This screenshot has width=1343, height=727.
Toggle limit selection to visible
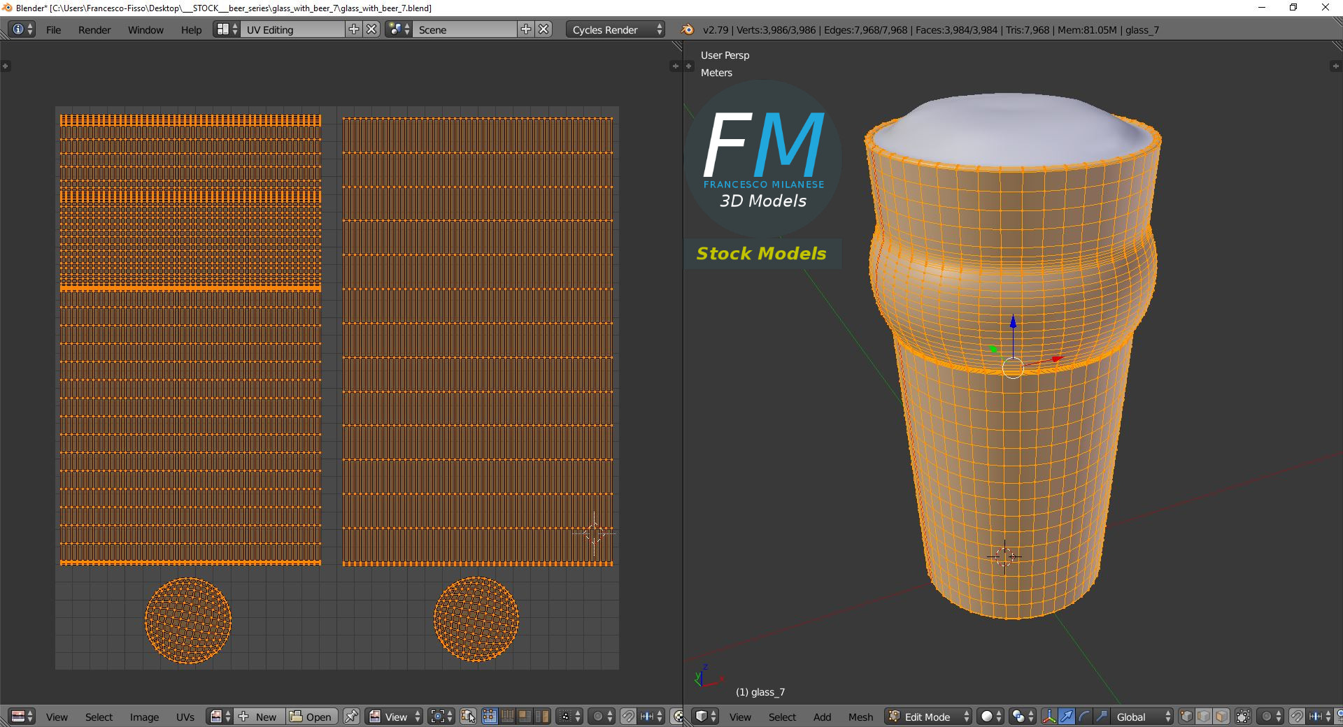pyautogui.click(x=1243, y=717)
